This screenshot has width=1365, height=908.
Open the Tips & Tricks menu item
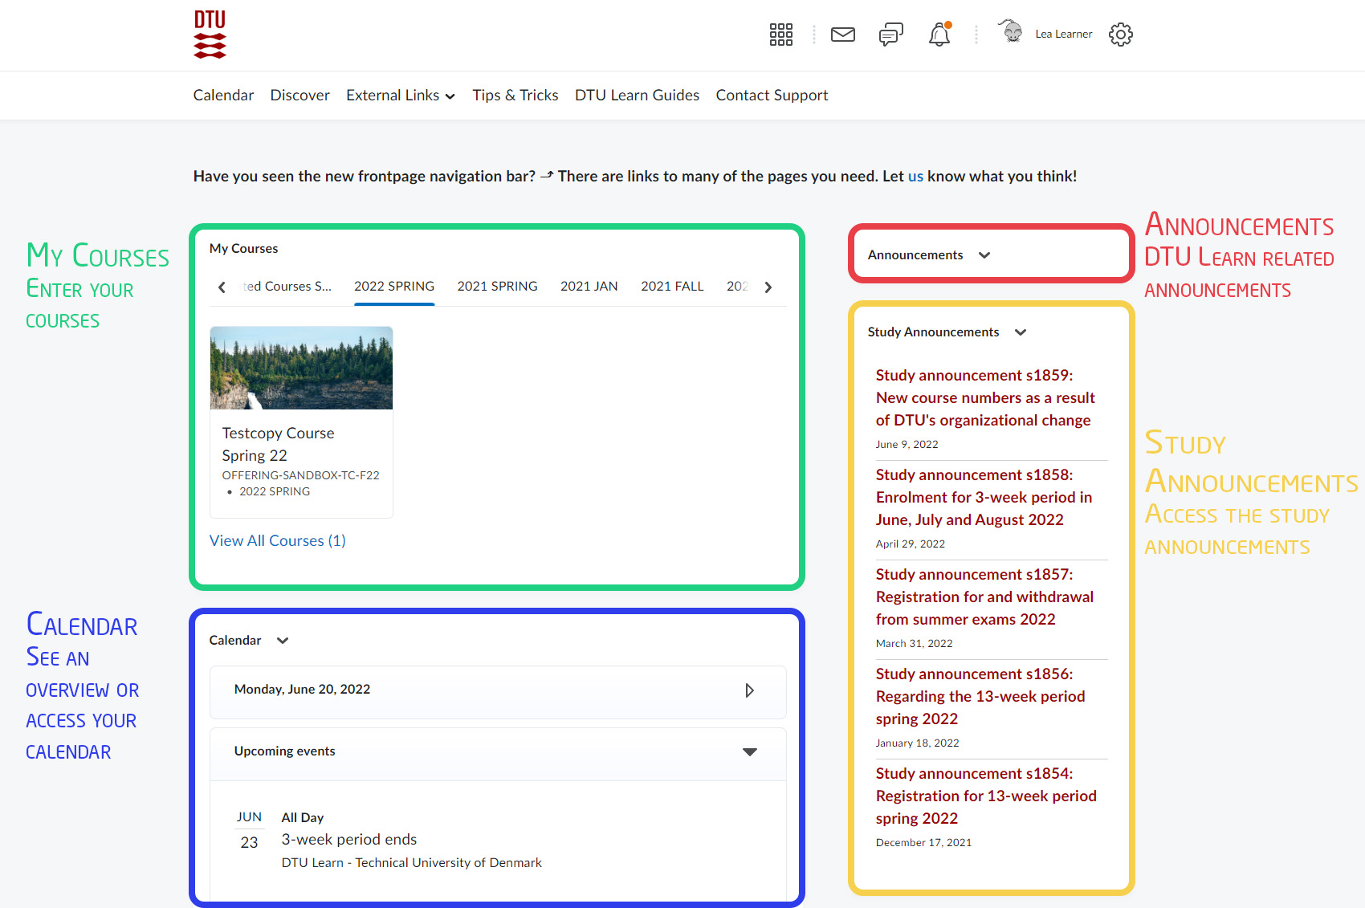pos(515,96)
